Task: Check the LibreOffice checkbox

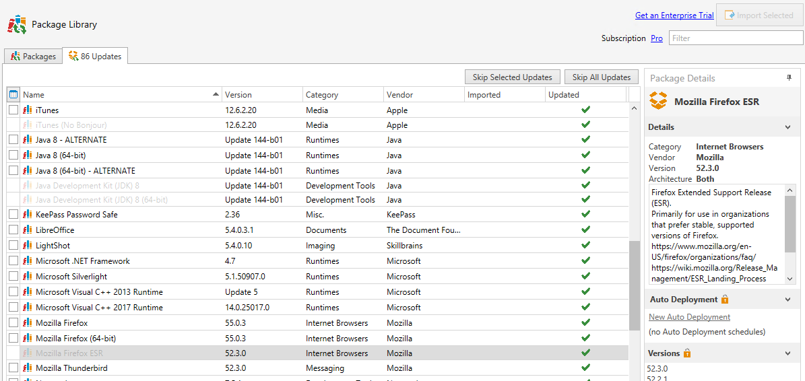Action: click(13, 230)
